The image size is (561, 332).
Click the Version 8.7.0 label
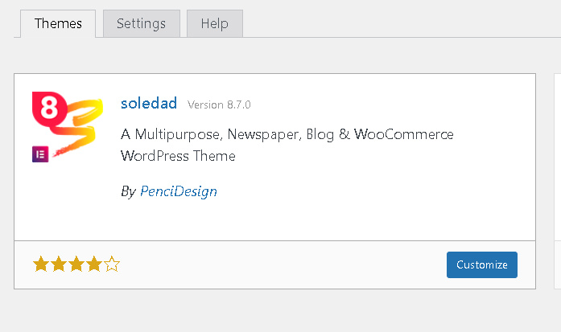coord(219,105)
